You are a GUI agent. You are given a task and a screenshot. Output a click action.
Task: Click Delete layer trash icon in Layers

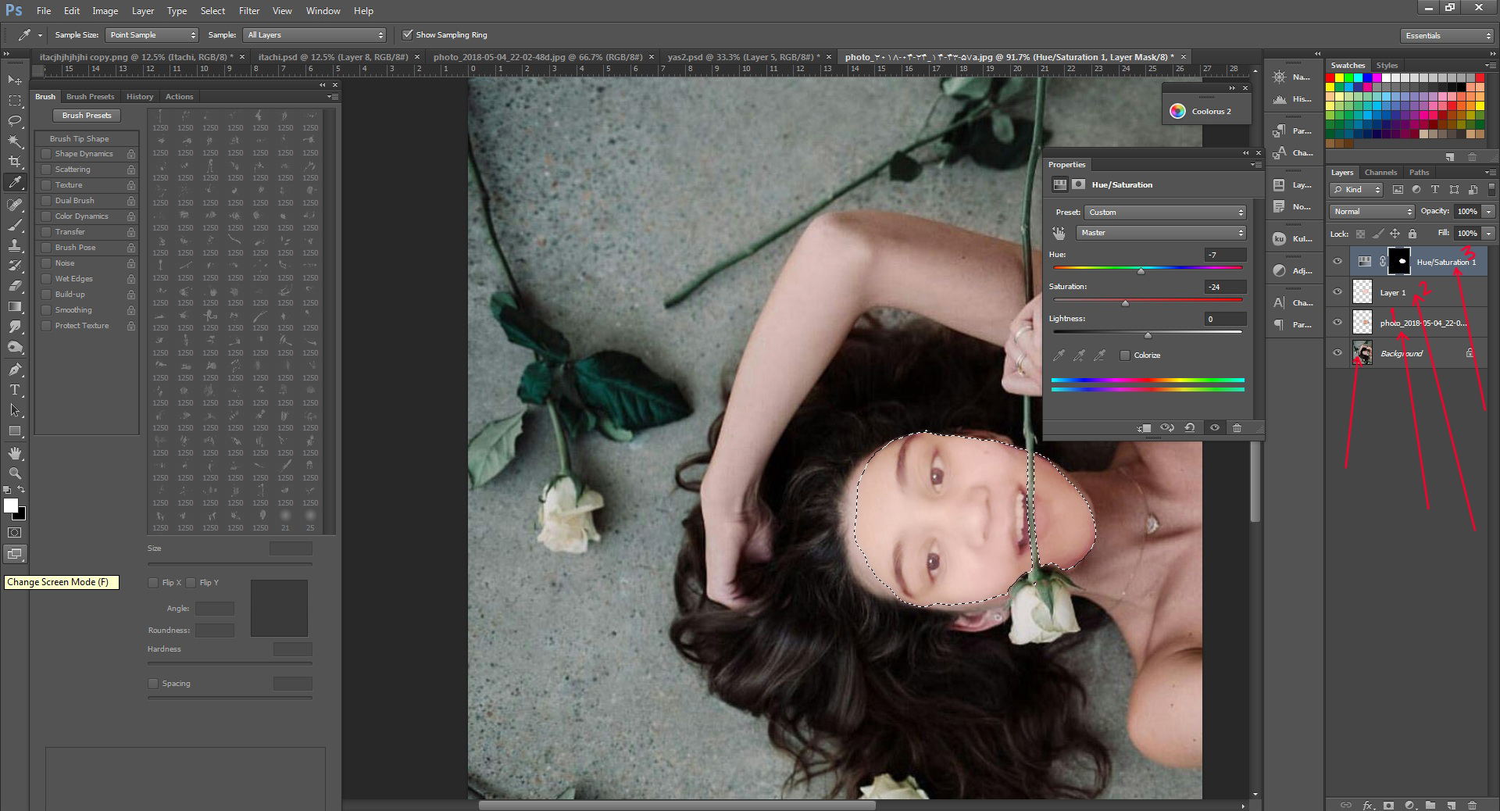pyautogui.click(x=1472, y=805)
